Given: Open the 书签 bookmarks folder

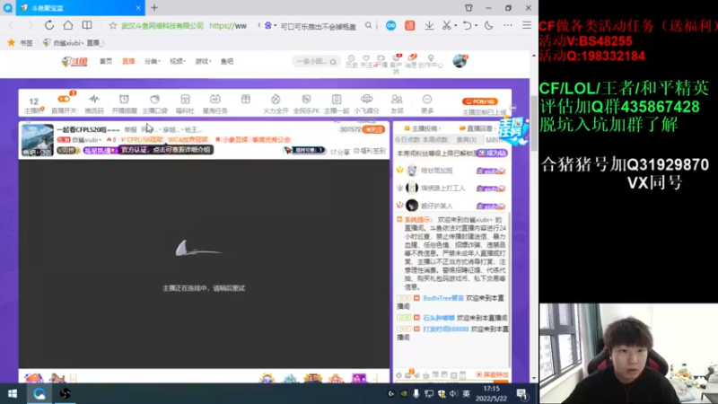Looking at the screenshot, I should click(x=20, y=42).
